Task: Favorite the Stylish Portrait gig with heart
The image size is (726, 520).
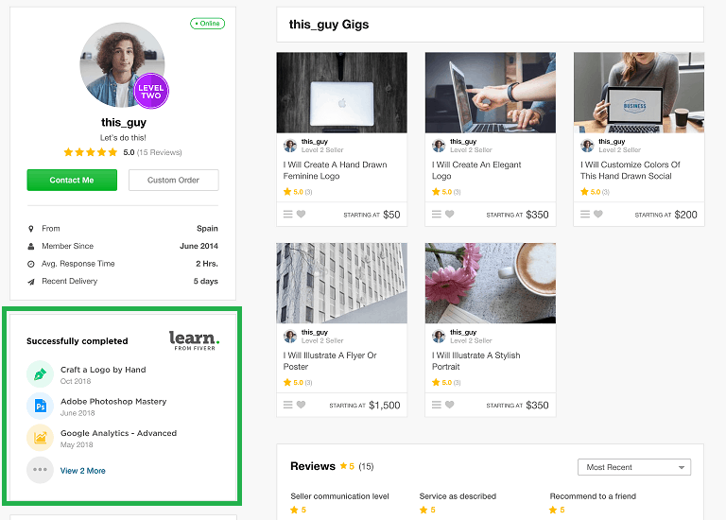Action: pyautogui.click(x=450, y=405)
